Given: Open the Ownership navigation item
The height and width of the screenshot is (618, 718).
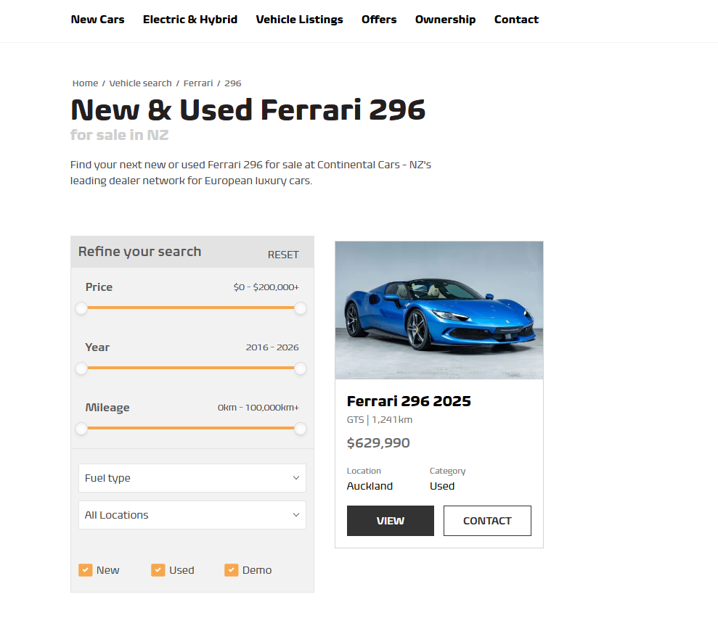Looking at the screenshot, I should (446, 20).
